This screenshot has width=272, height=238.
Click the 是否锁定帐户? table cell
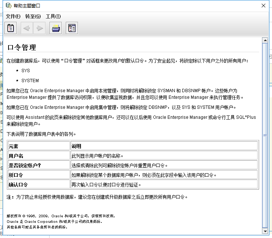point(39,165)
